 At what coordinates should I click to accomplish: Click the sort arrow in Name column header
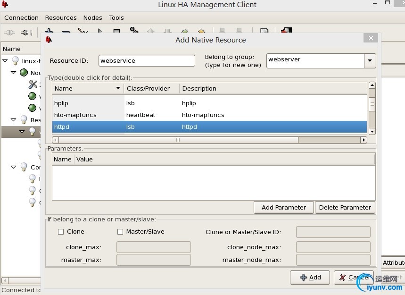(x=118, y=88)
